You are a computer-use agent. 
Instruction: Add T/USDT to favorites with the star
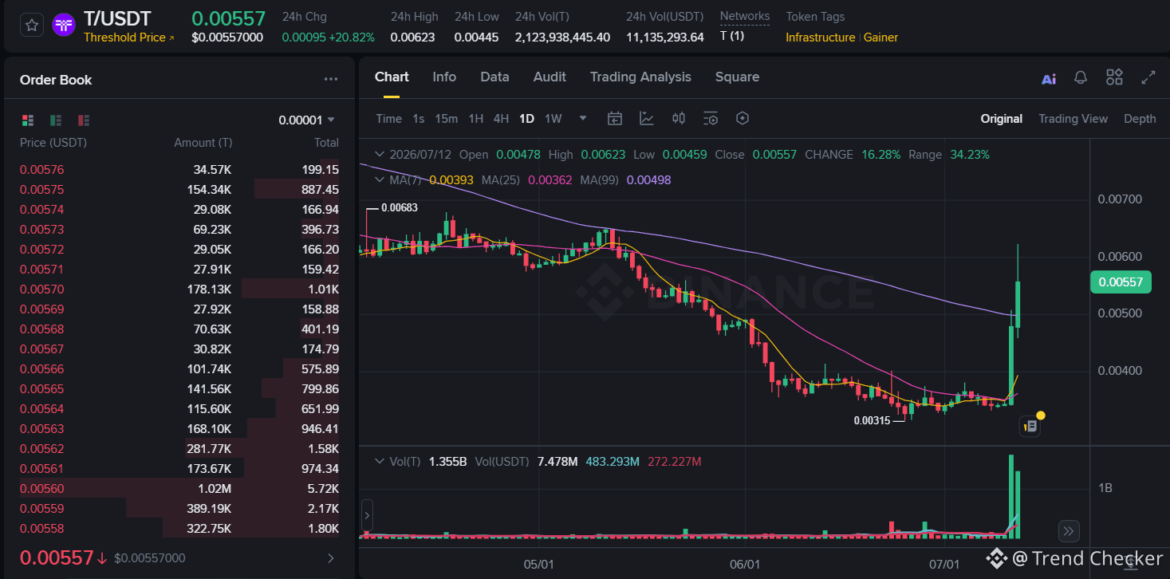pyautogui.click(x=32, y=26)
